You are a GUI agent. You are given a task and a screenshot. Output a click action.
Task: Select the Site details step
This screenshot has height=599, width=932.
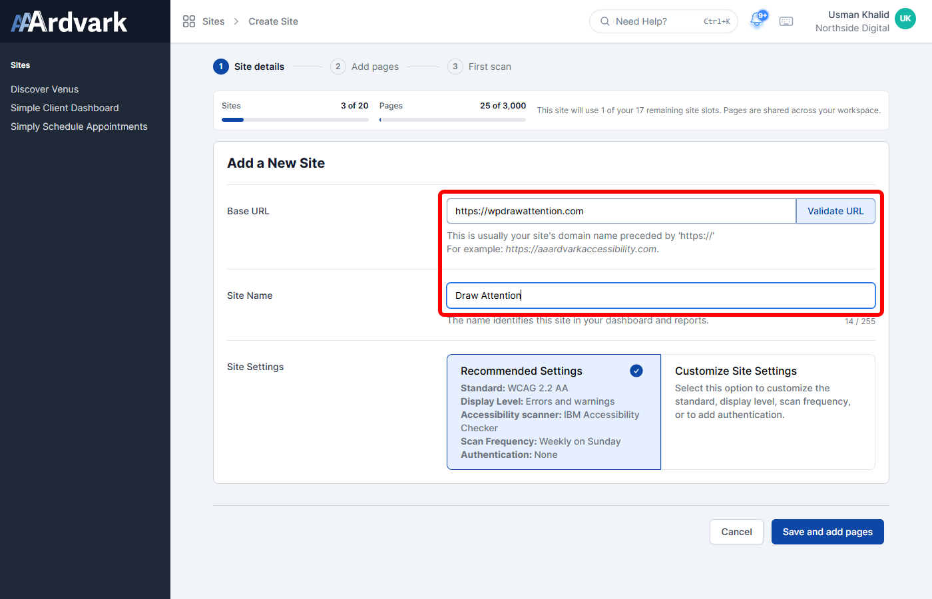[249, 67]
